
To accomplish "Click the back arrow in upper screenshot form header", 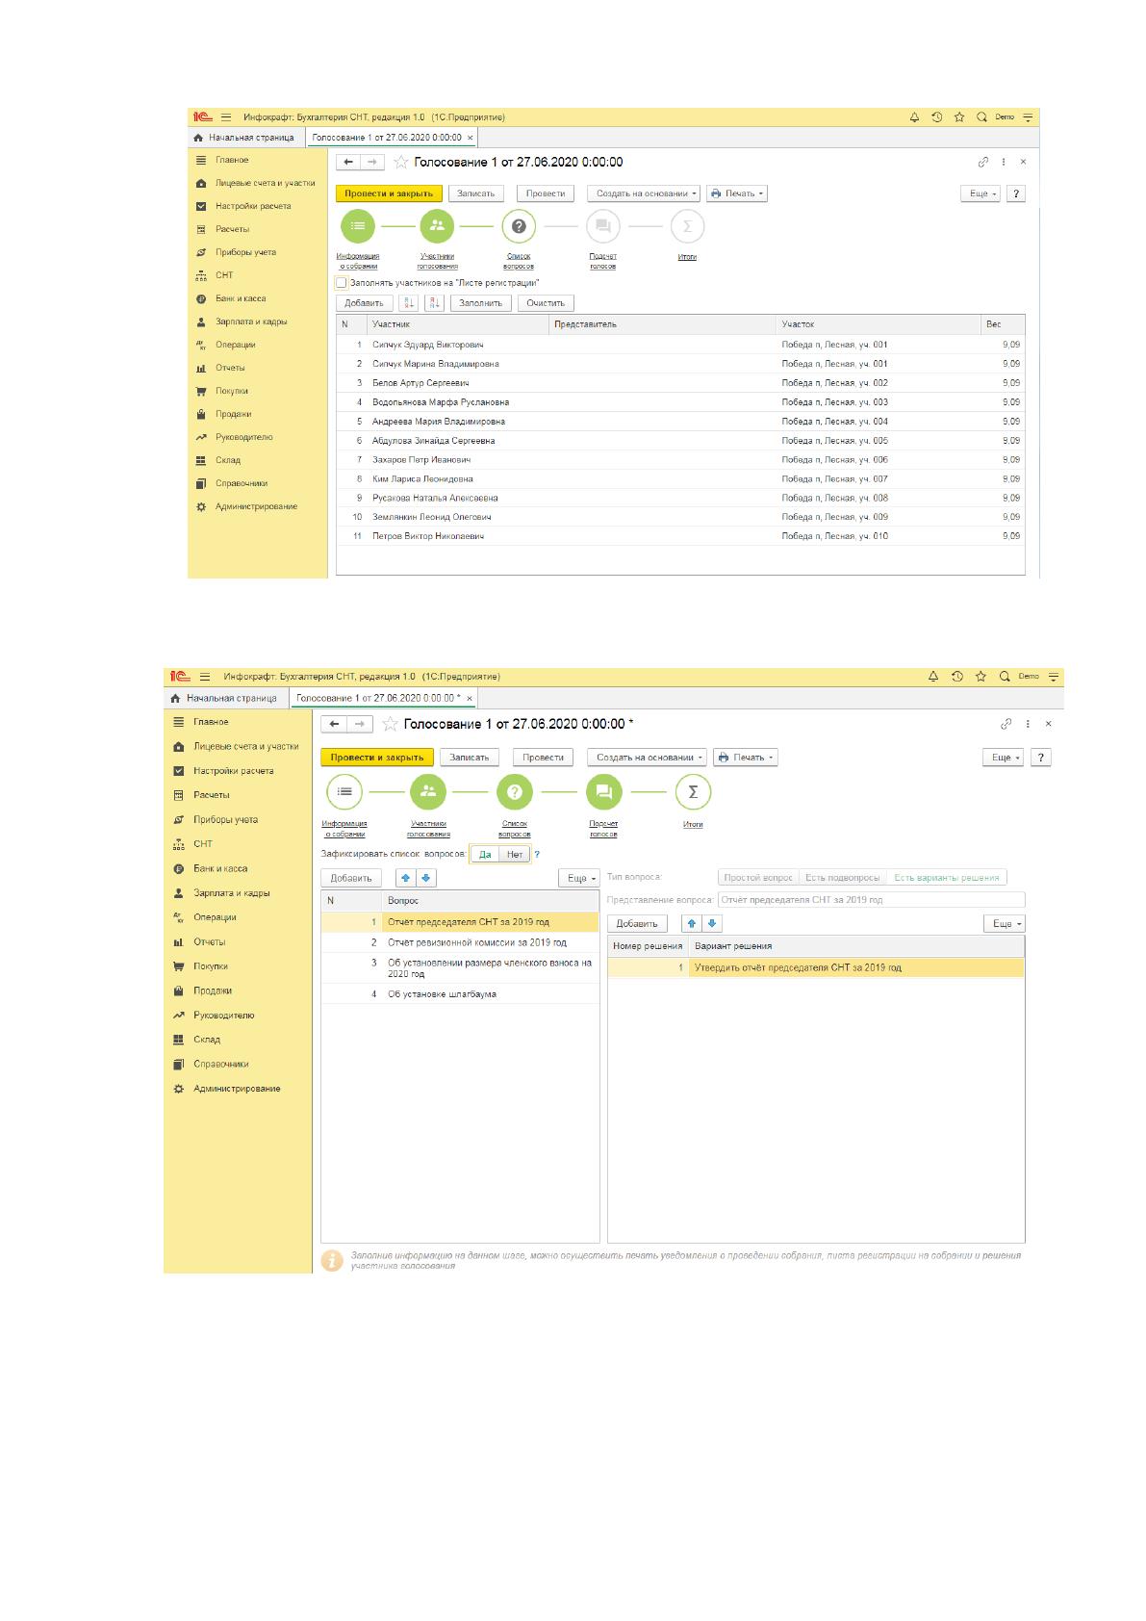I will click(348, 162).
